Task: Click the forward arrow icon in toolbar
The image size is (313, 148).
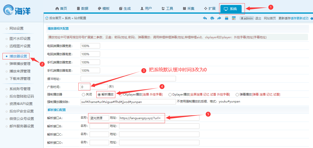Action: click(x=219, y=18)
